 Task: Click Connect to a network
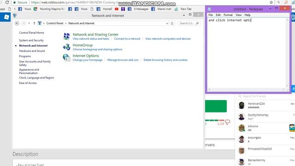click(127, 39)
